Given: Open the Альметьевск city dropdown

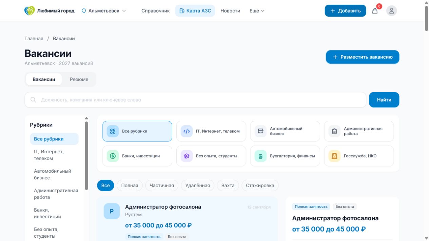Looking at the screenshot, I should pos(104,11).
